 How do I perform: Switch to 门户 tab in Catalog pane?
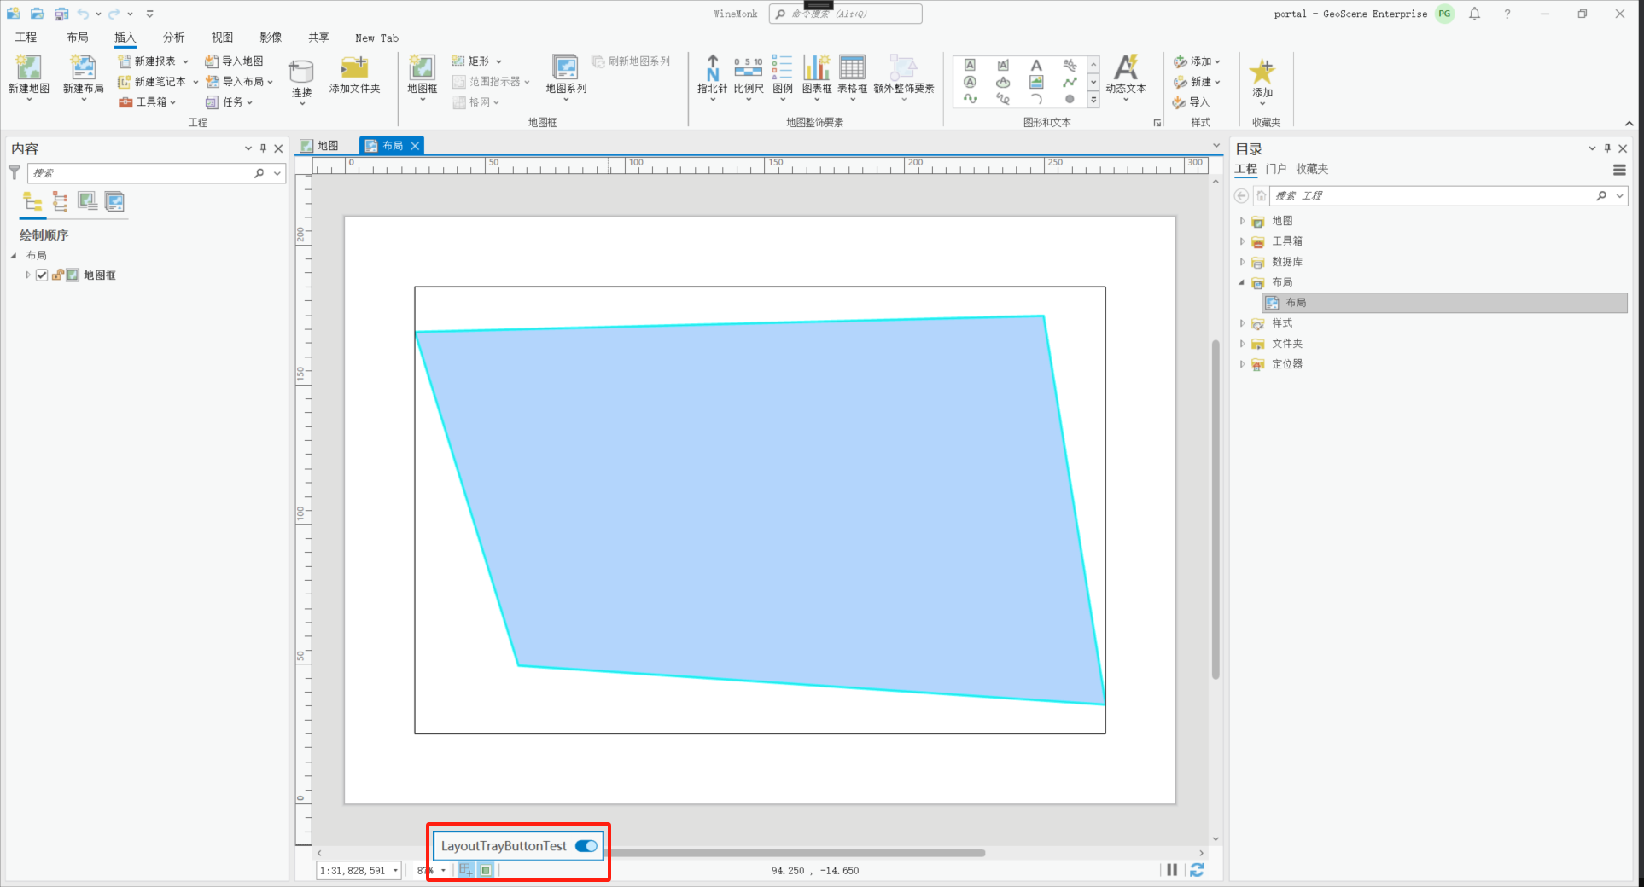pos(1275,169)
